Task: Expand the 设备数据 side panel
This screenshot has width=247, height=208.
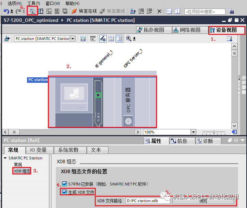Action: (x=239, y=79)
